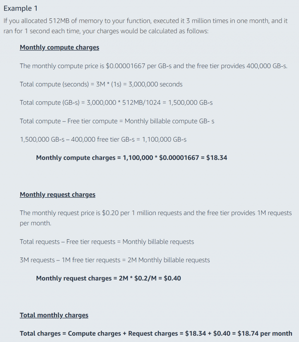Click the $18.74 per month total line
Viewport: 299px width, 342px height.
[x=156, y=333]
